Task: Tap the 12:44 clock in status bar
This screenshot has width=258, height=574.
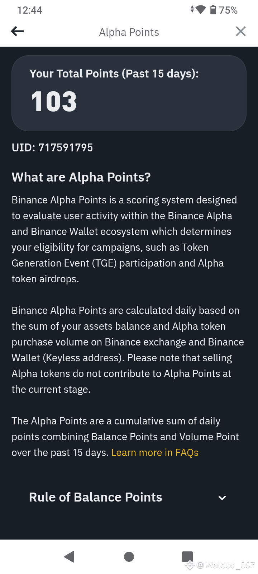Action: tap(29, 10)
